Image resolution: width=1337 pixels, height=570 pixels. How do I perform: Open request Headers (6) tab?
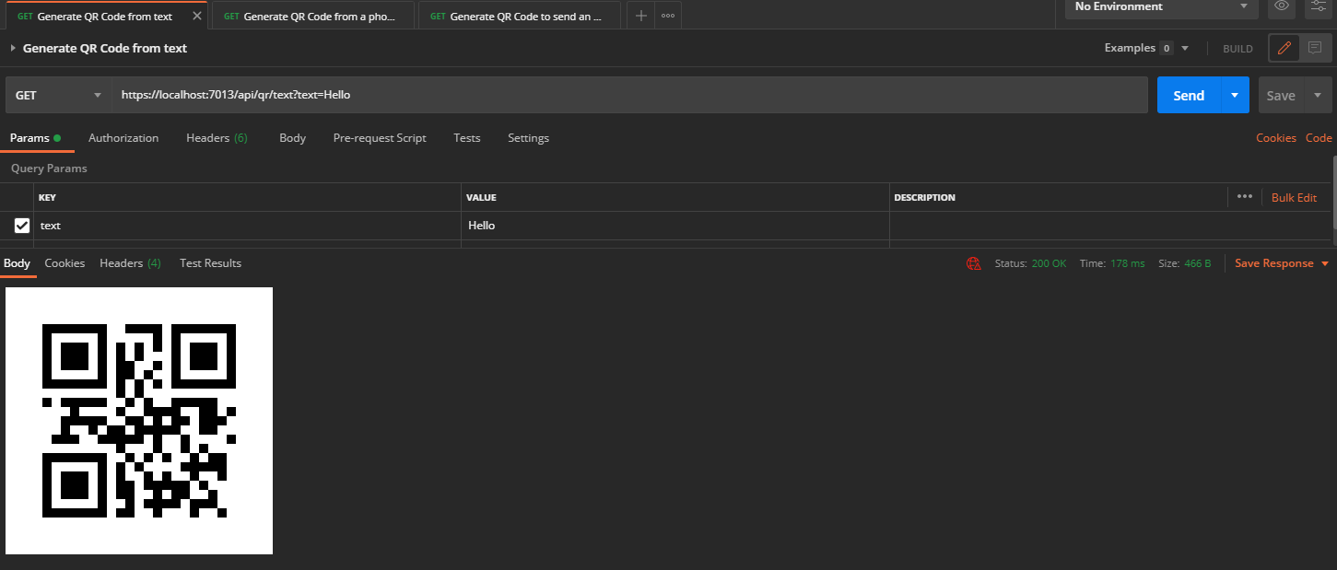(217, 138)
